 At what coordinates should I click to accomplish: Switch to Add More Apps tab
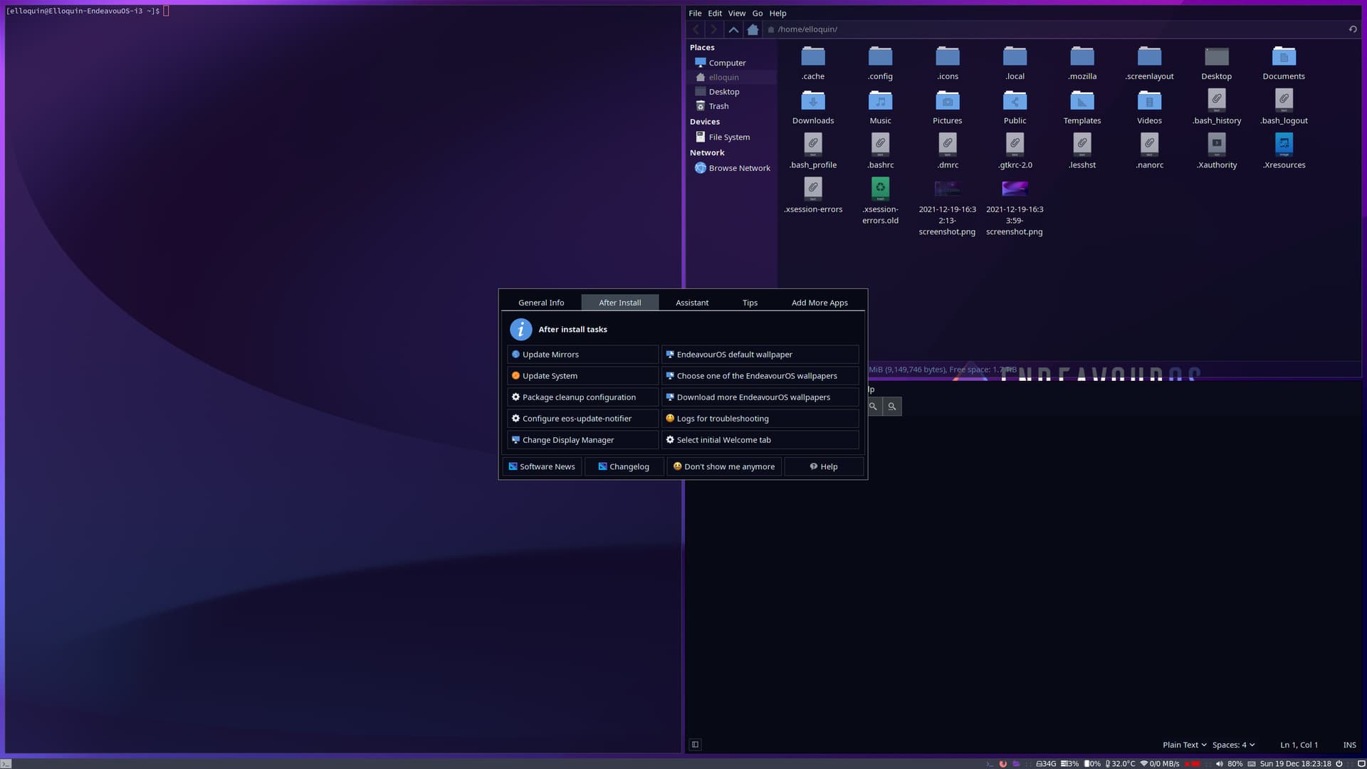tap(819, 303)
